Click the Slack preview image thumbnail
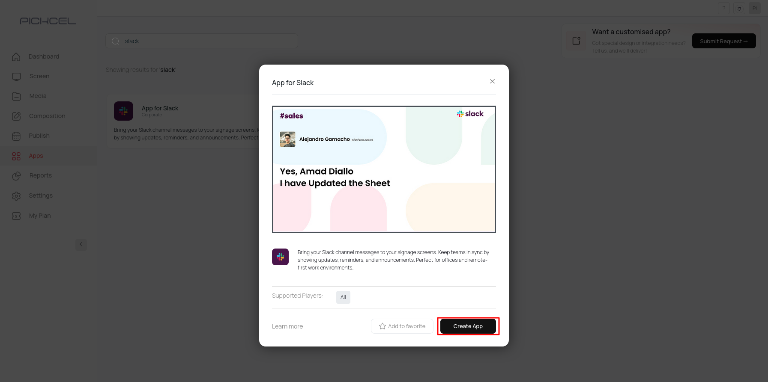Image resolution: width=768 pixels, height=382 pixels. point(384,169)
